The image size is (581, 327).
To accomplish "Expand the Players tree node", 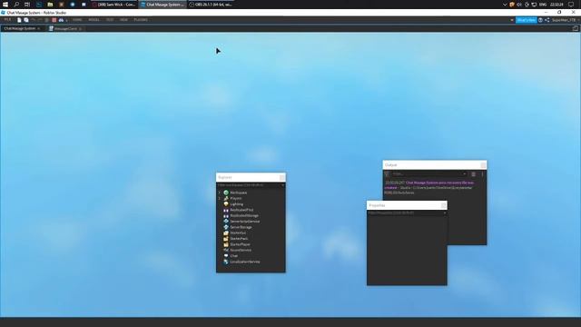I will [220, 198].
